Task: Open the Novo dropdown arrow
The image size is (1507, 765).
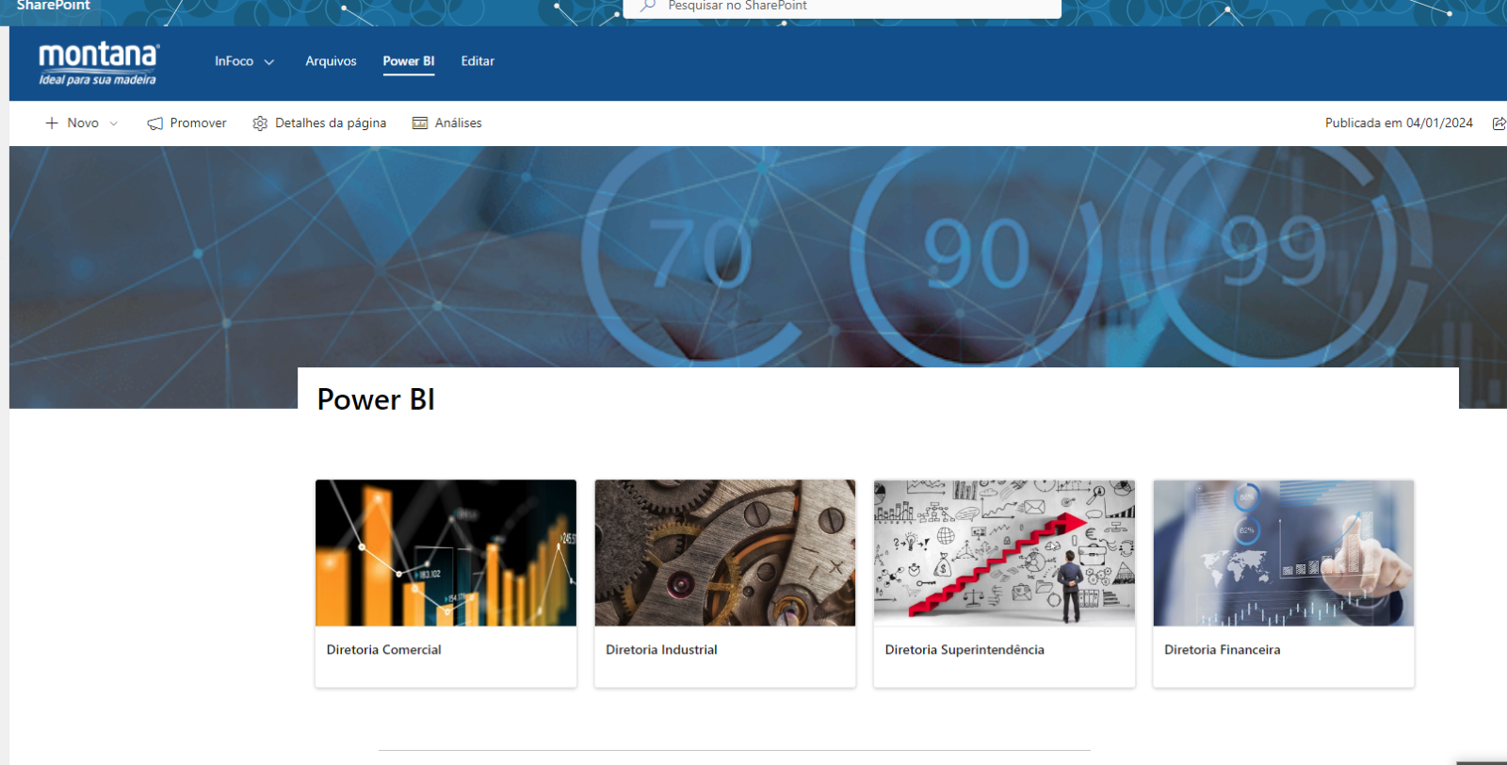Action: [114, 123]
